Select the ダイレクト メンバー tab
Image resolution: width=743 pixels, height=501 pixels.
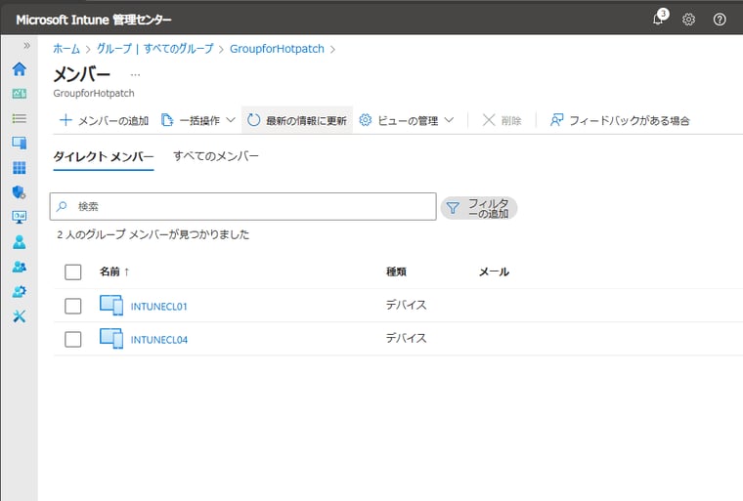pos(104,156)
